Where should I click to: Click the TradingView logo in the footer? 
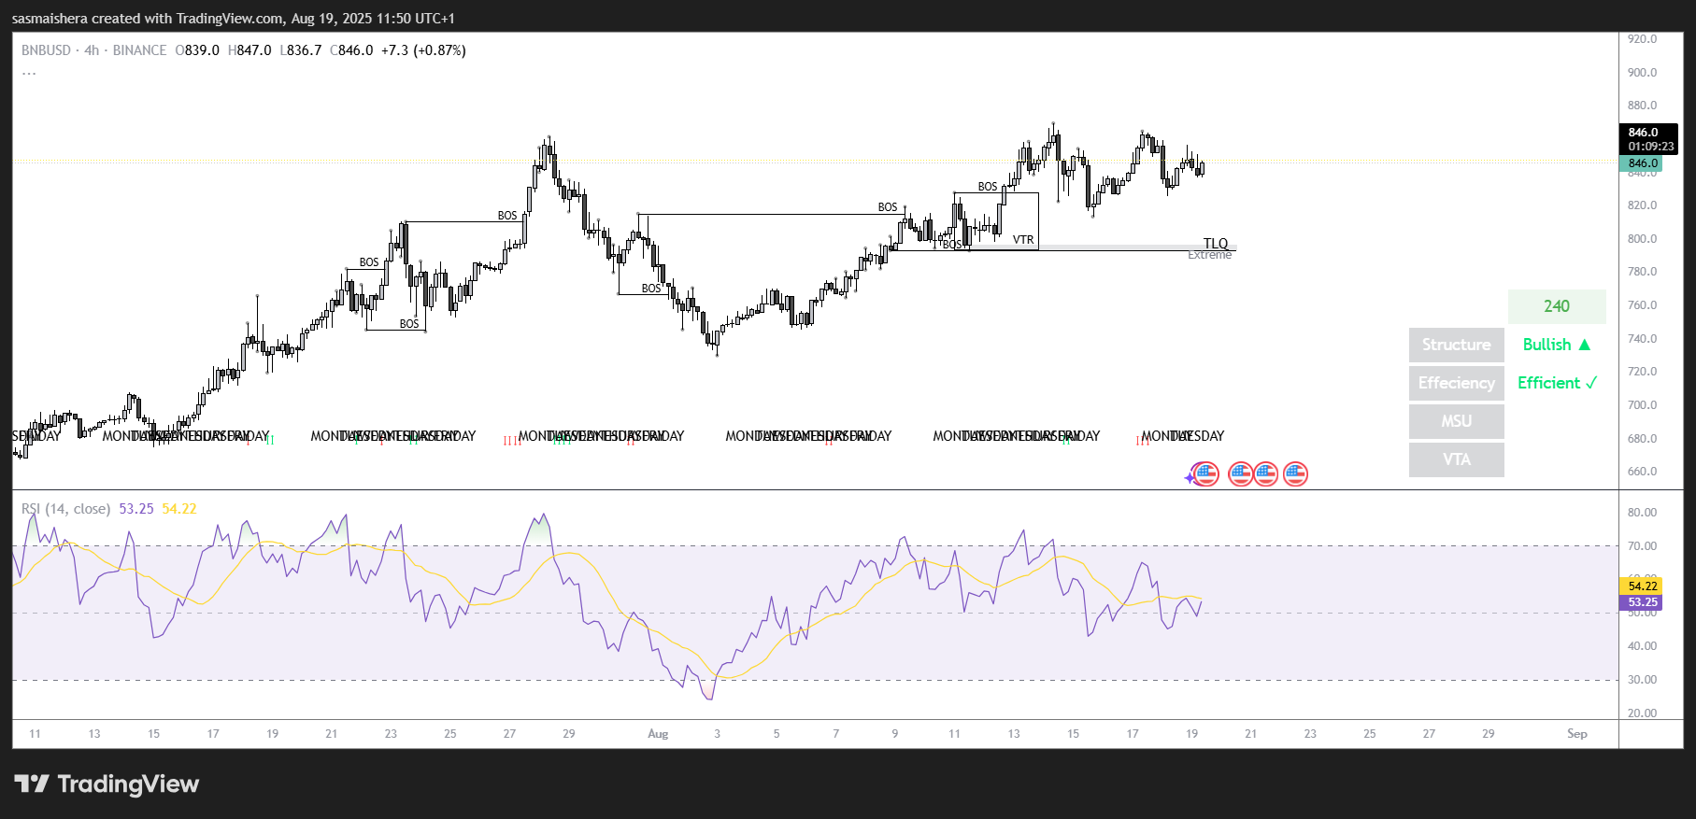(107, 784)
